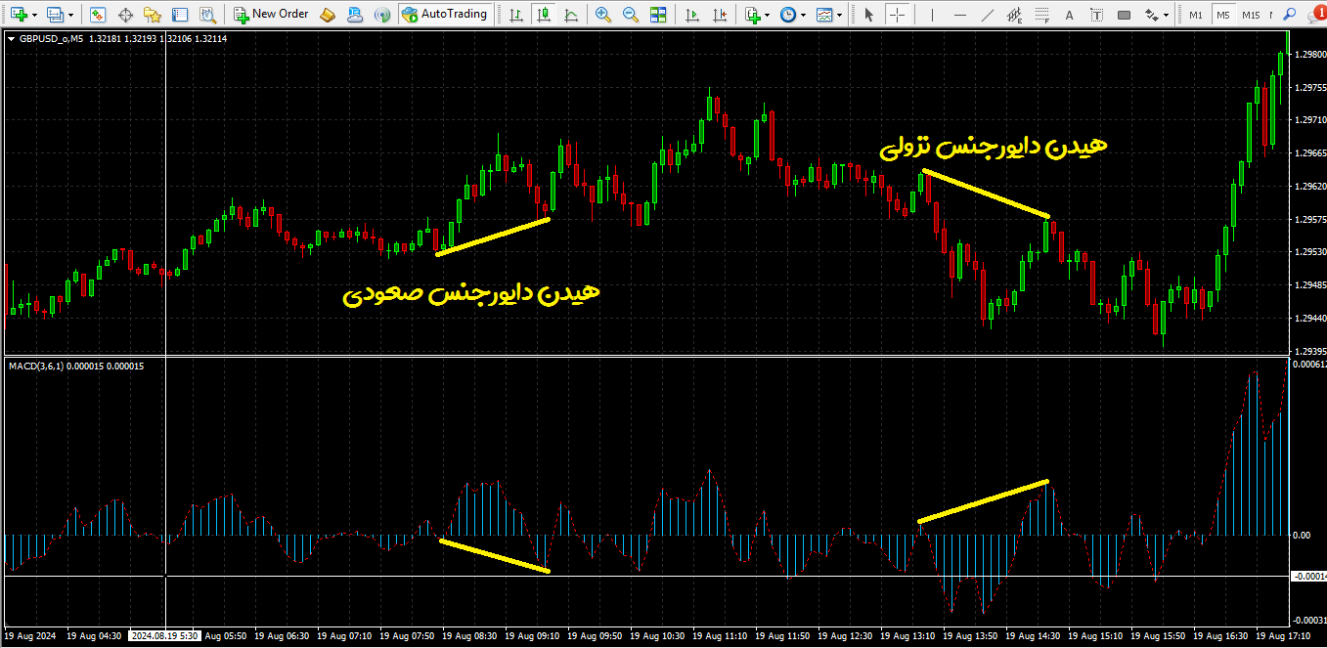
Task: Click the 19 Aug 11:10 time label
Action: coord(720,635)
